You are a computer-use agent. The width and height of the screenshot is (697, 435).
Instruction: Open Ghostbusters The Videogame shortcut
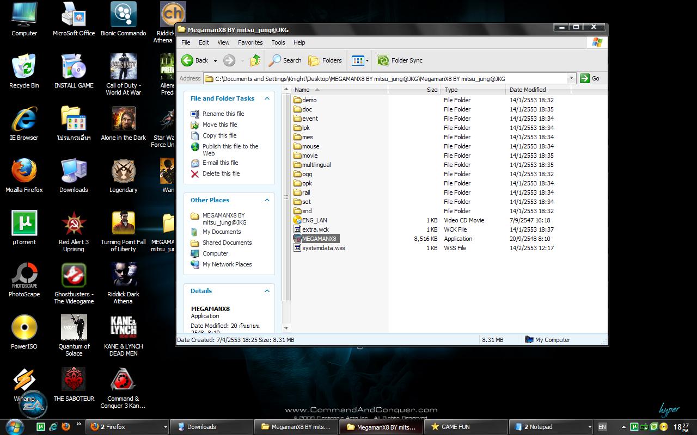(x=74, y=284)
